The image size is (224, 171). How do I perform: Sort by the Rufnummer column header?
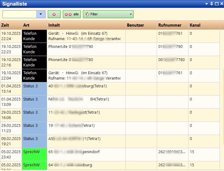pyautogui.click(x=172, y=25)
